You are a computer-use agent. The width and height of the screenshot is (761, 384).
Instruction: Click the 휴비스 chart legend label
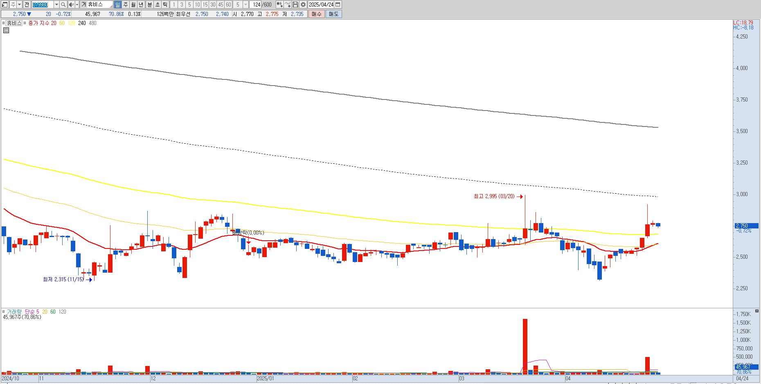tap(14, 23)
